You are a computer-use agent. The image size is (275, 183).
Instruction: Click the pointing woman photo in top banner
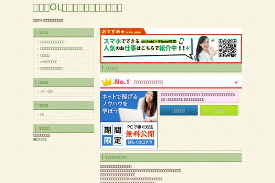(205, 48)
